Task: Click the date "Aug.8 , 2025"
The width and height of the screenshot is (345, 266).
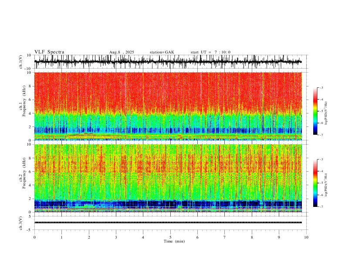Action: click(x=122, y=52)
